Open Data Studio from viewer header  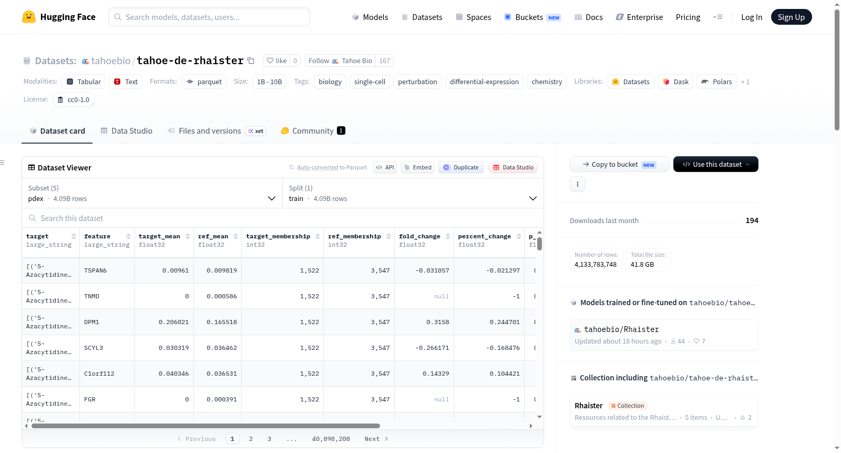coord(513,167)
